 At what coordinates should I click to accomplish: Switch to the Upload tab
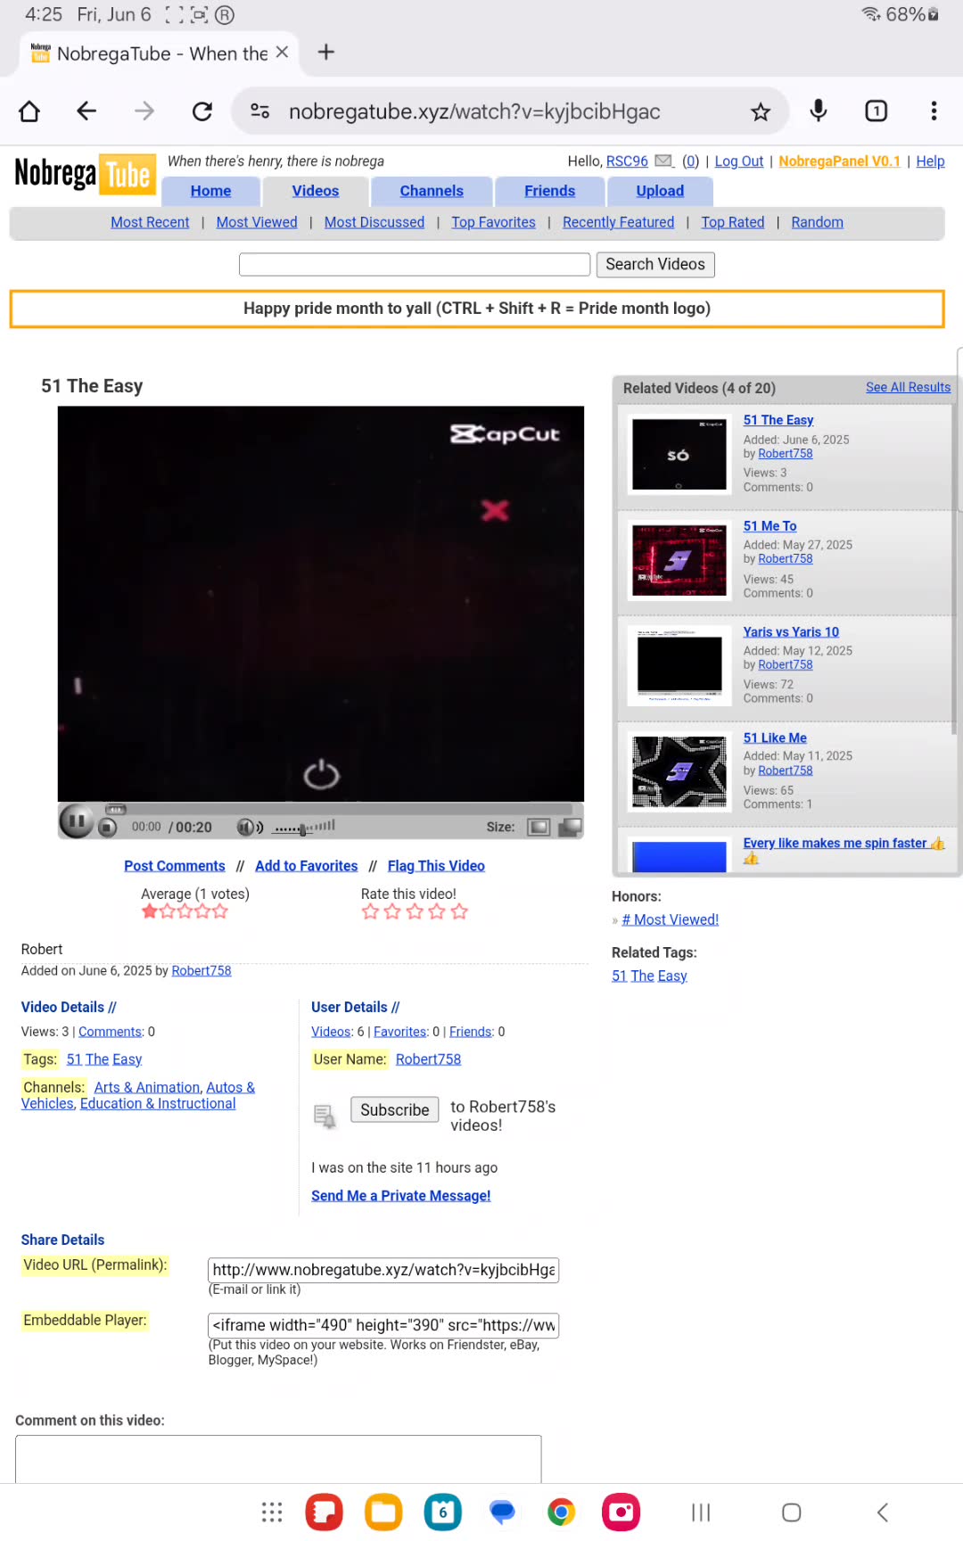click(x=660, y=191)
